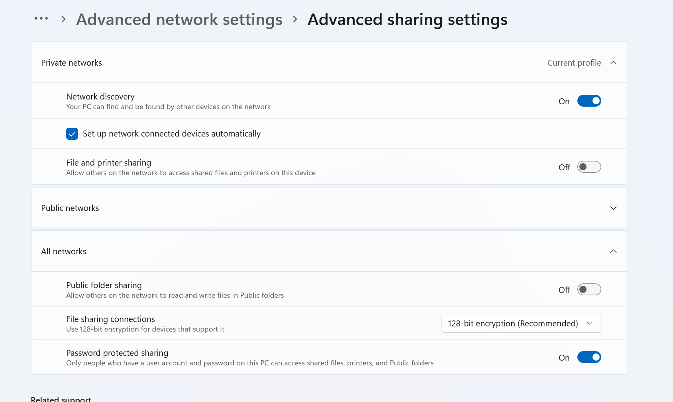
Task: Click the Related support heading
Action: 61,399
